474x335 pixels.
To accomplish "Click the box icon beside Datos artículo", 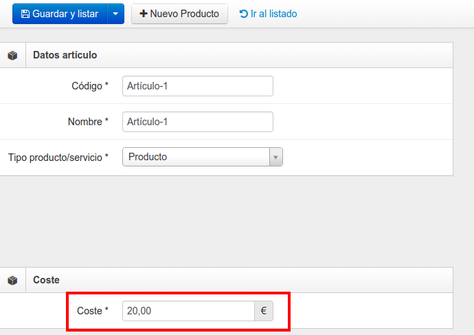I will (x=12, y=56).
